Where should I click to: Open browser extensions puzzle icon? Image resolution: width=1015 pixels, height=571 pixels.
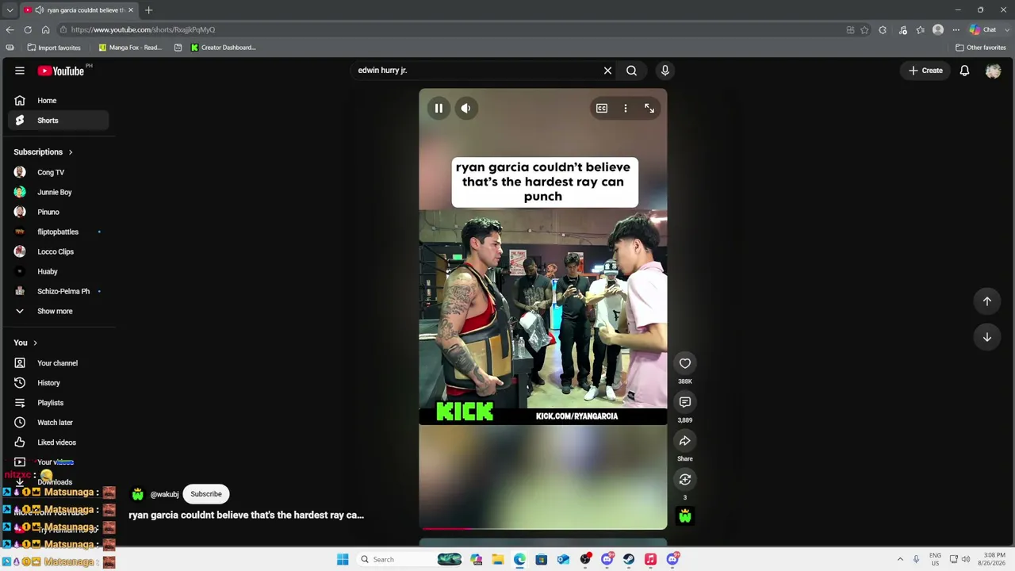tap(883, 30)
